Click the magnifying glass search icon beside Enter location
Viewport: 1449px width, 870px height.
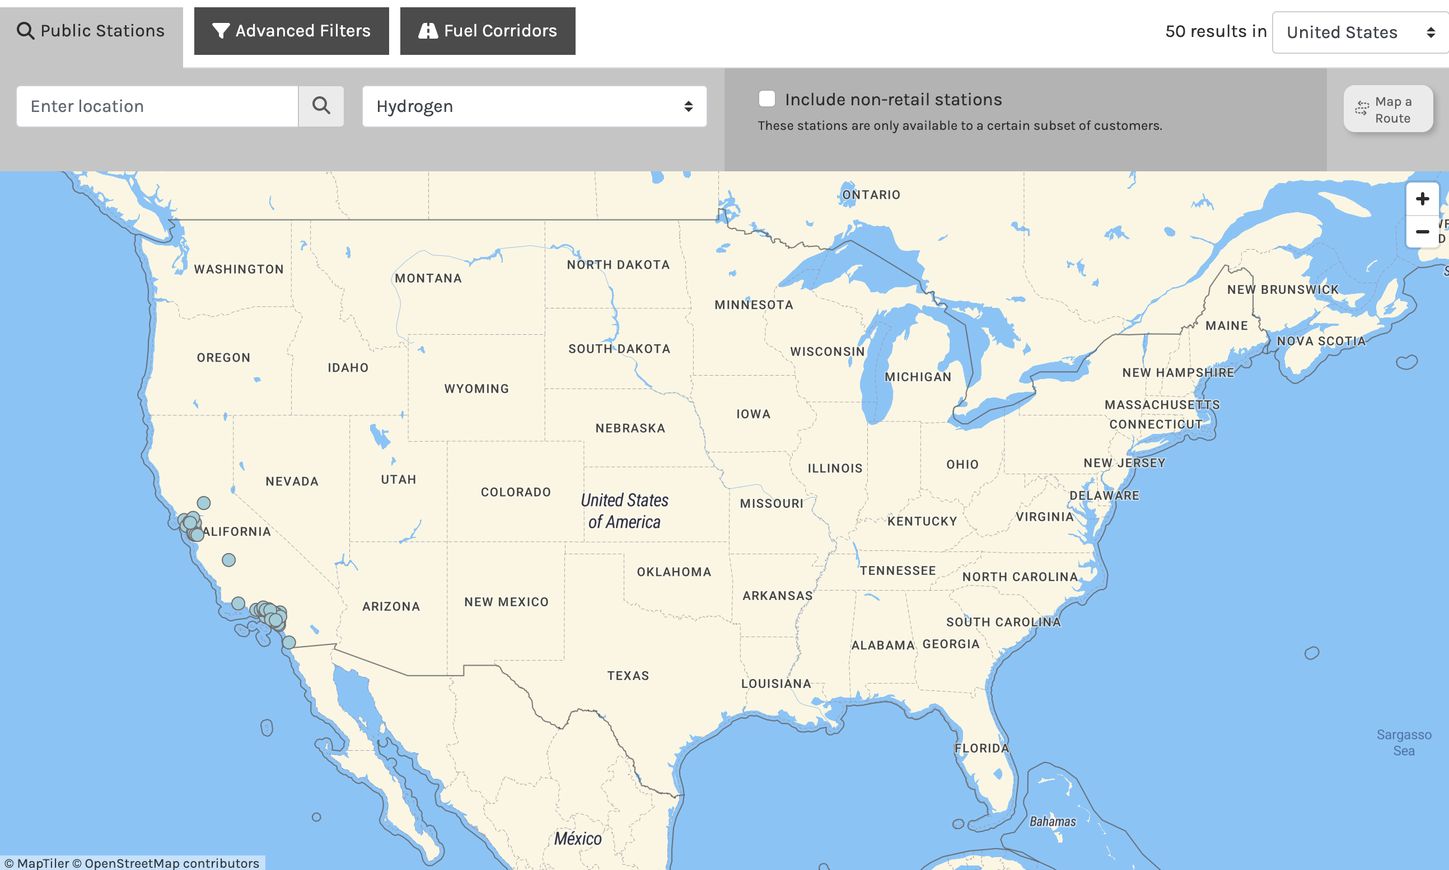point(321,106)
